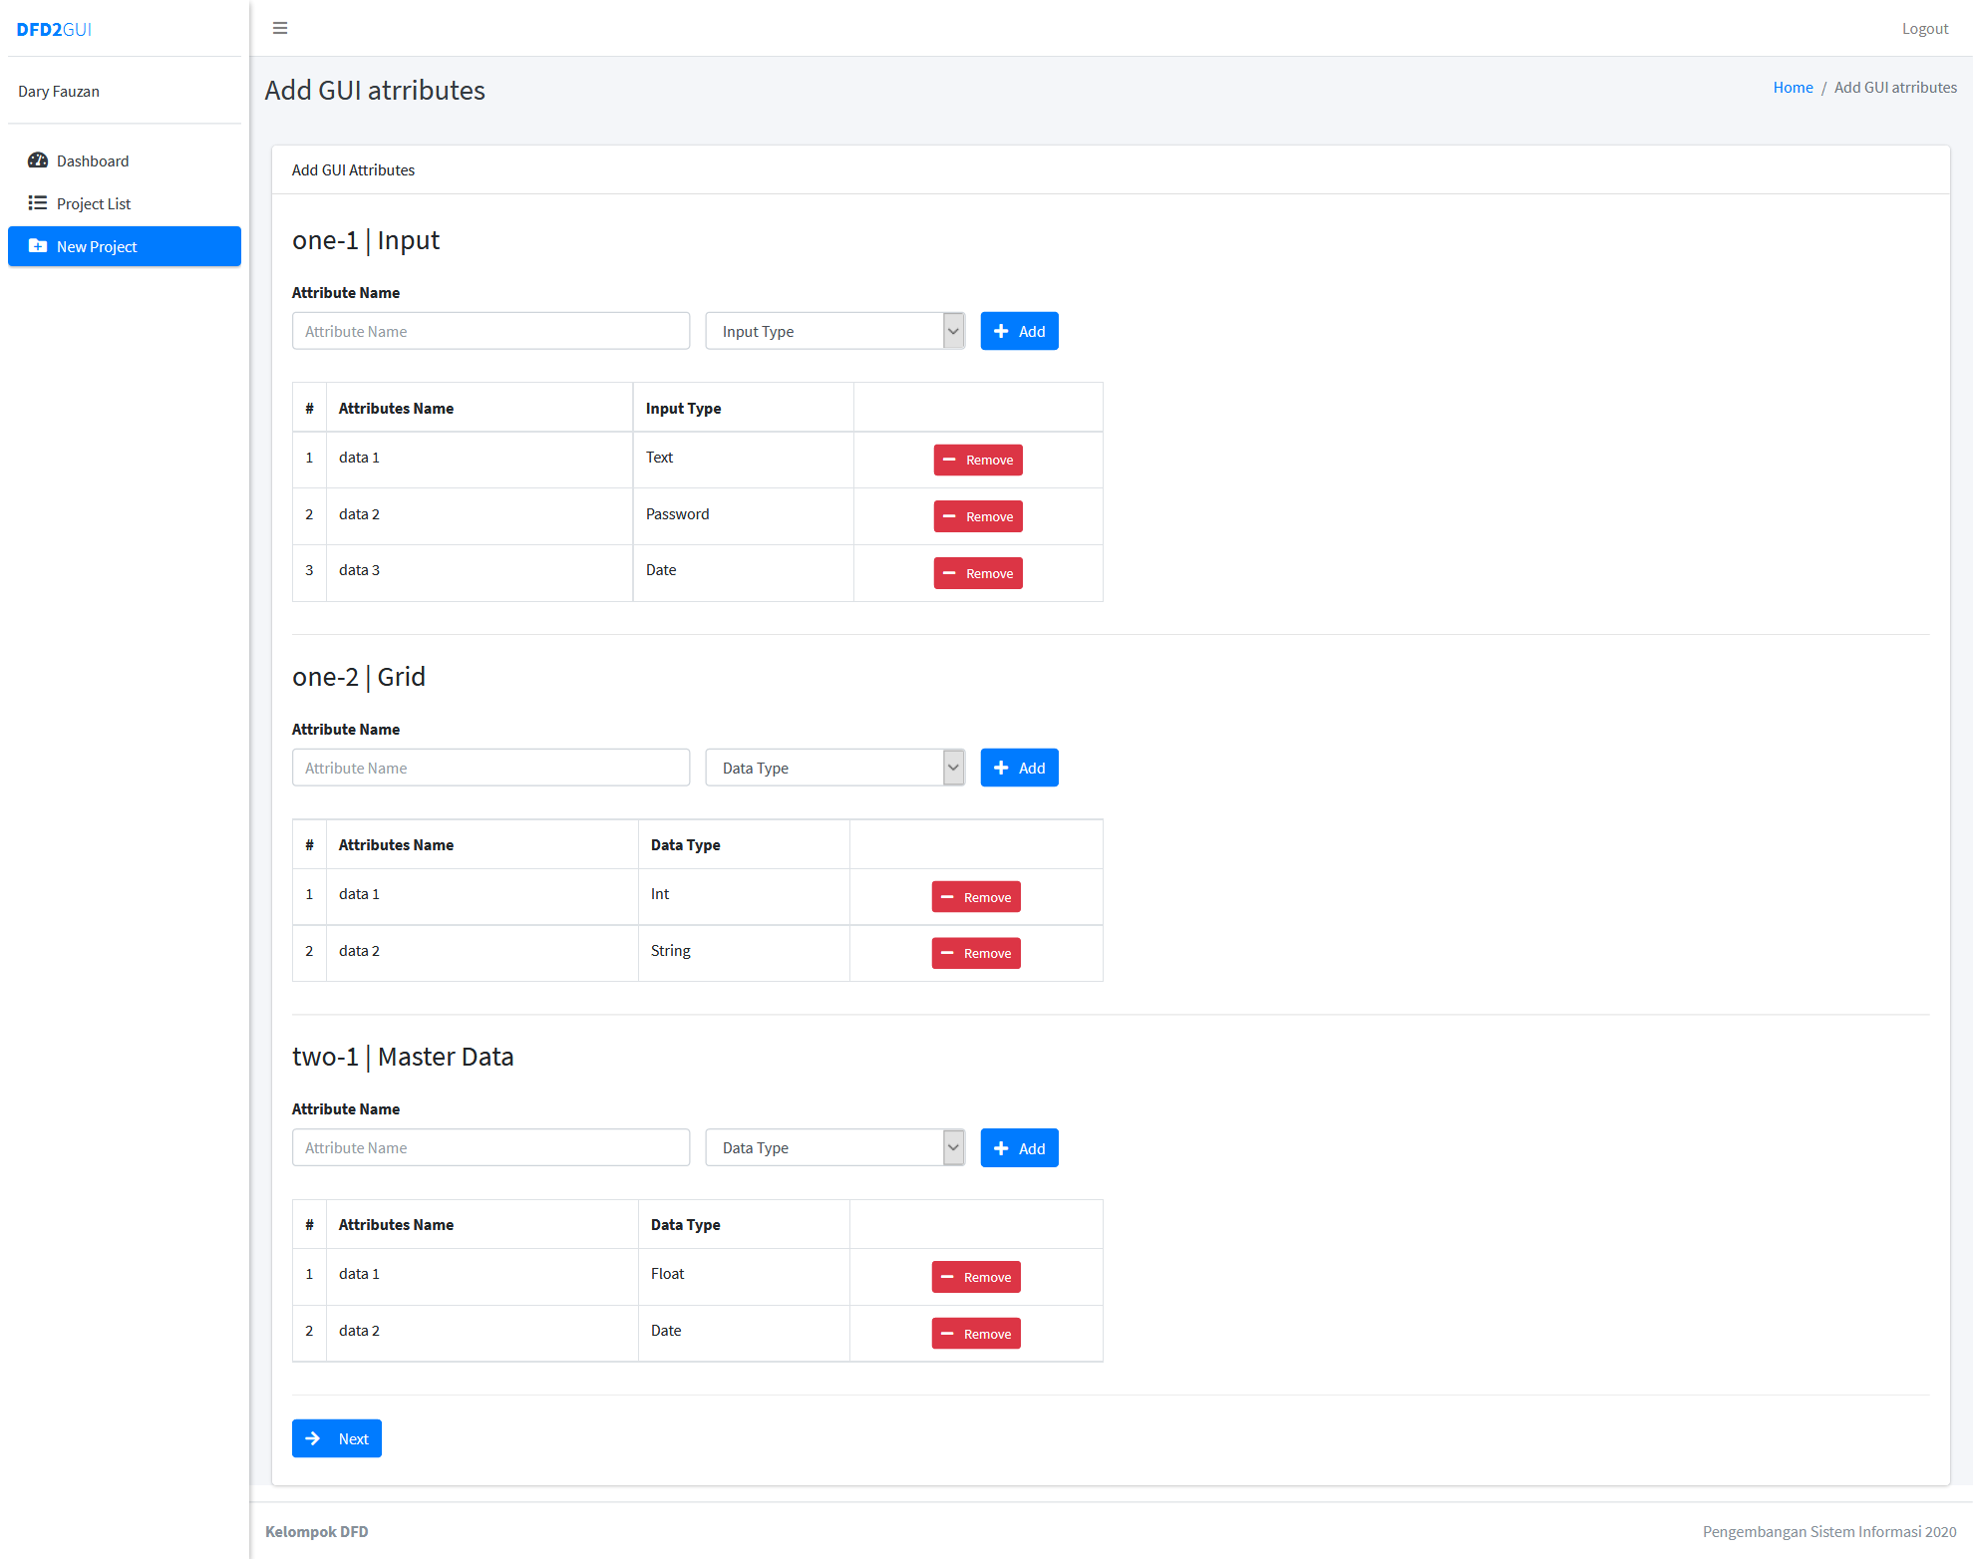1973x1559 pixels.
Task: Expand Data Type dropdown in one-2 Grid
Action: 834,768
